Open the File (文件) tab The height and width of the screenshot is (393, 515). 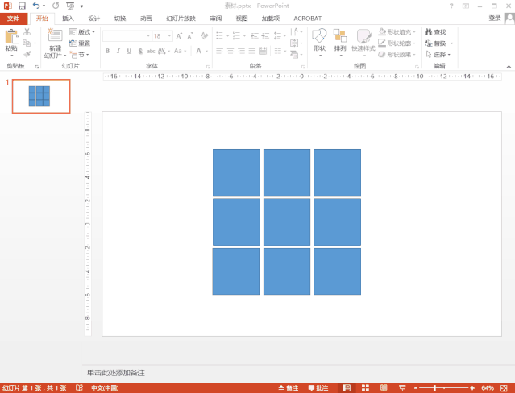tap(14, 19)
